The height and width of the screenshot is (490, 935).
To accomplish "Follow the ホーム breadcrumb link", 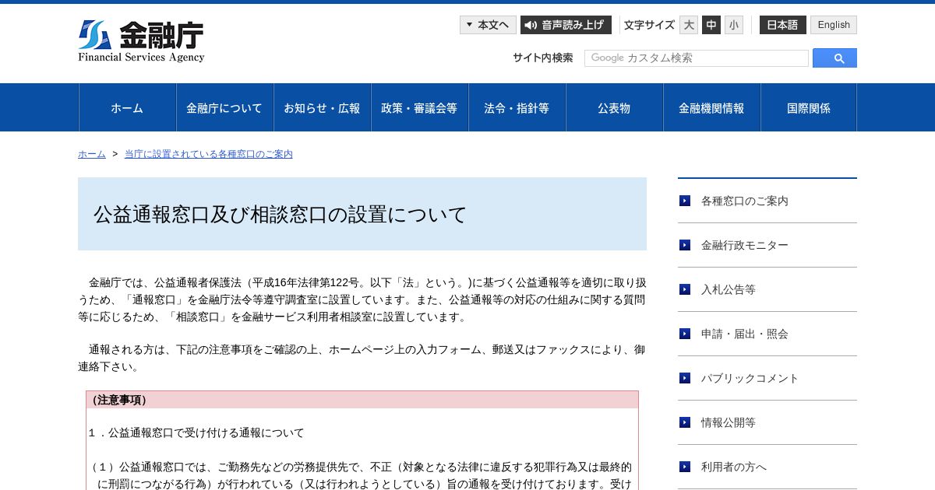I will pyautogui.click(x=92, y=154).
